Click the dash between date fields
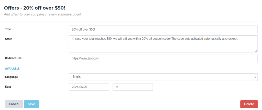The image size is (262, 110). click(x=111, y=87)
